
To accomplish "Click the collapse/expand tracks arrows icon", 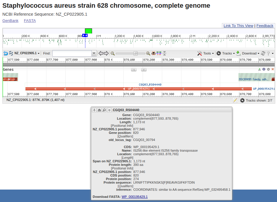I will point(165,53).
